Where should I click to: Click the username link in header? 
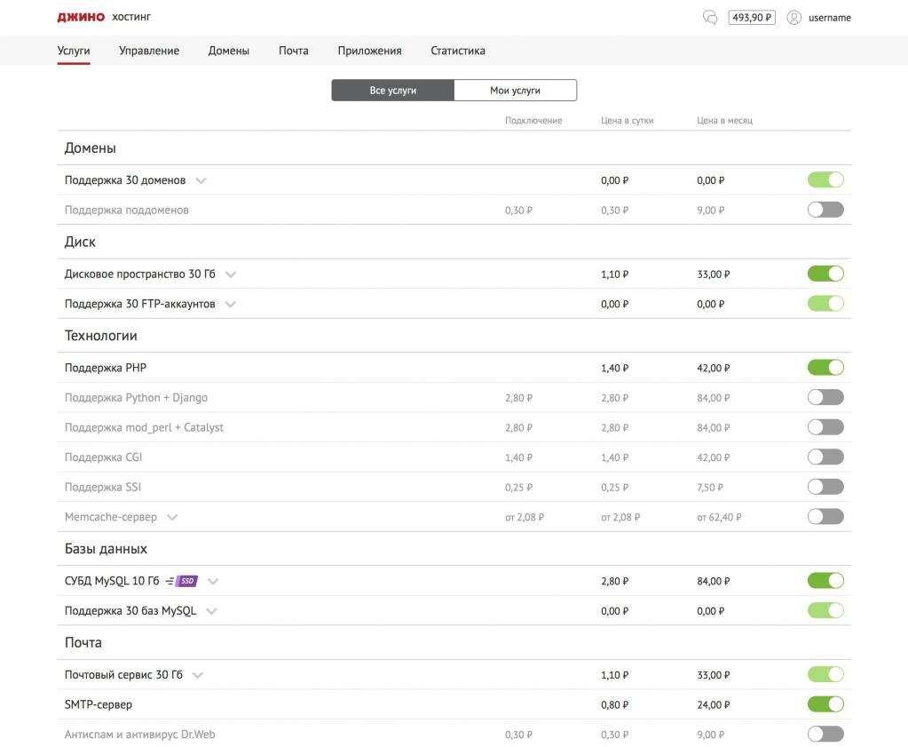[829, 18]
